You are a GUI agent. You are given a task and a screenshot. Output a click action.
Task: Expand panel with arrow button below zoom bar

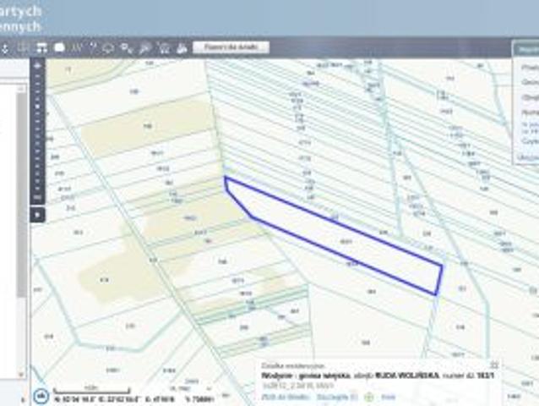click(x=38, y=215)
